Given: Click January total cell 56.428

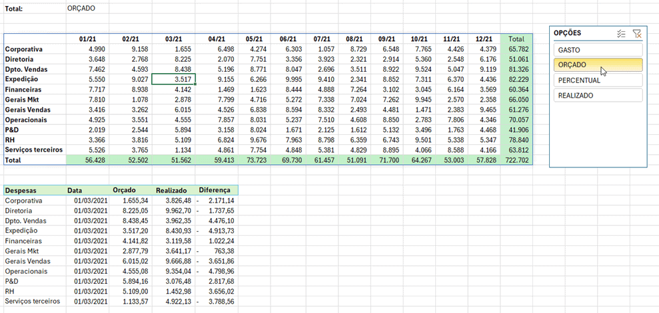Looking at the screenshot, I should tap(87, 159).
